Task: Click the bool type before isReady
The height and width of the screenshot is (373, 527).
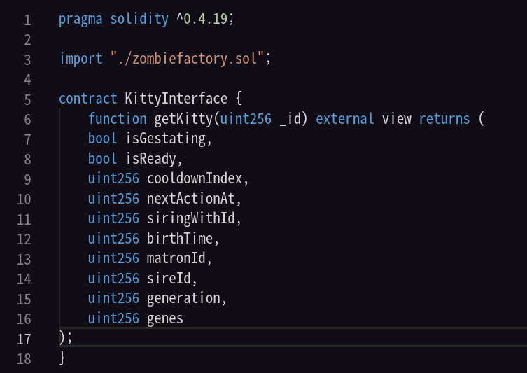Action: 102,159
